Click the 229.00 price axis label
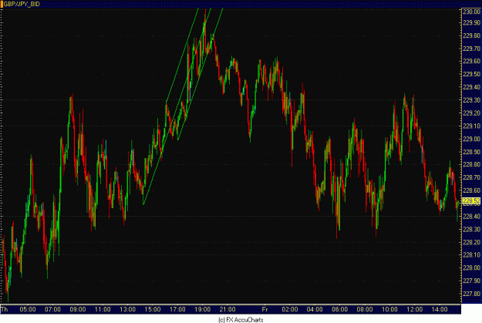The height and width of the screenshot is (323, 482). [x=471, y=139]
